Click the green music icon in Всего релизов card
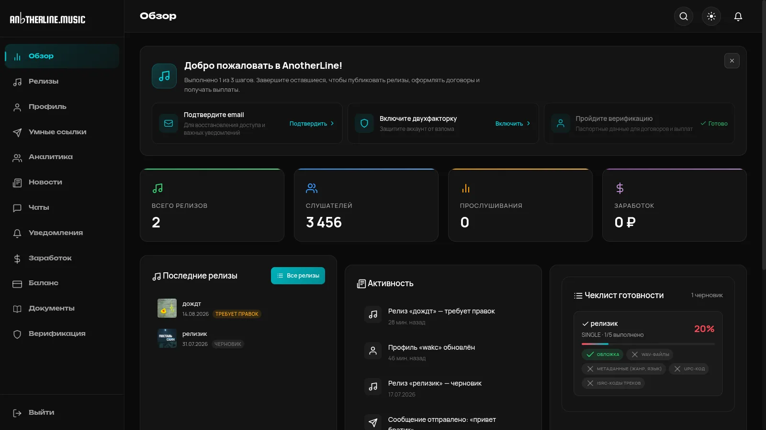The image size is (766, 430). coord(158,188)
